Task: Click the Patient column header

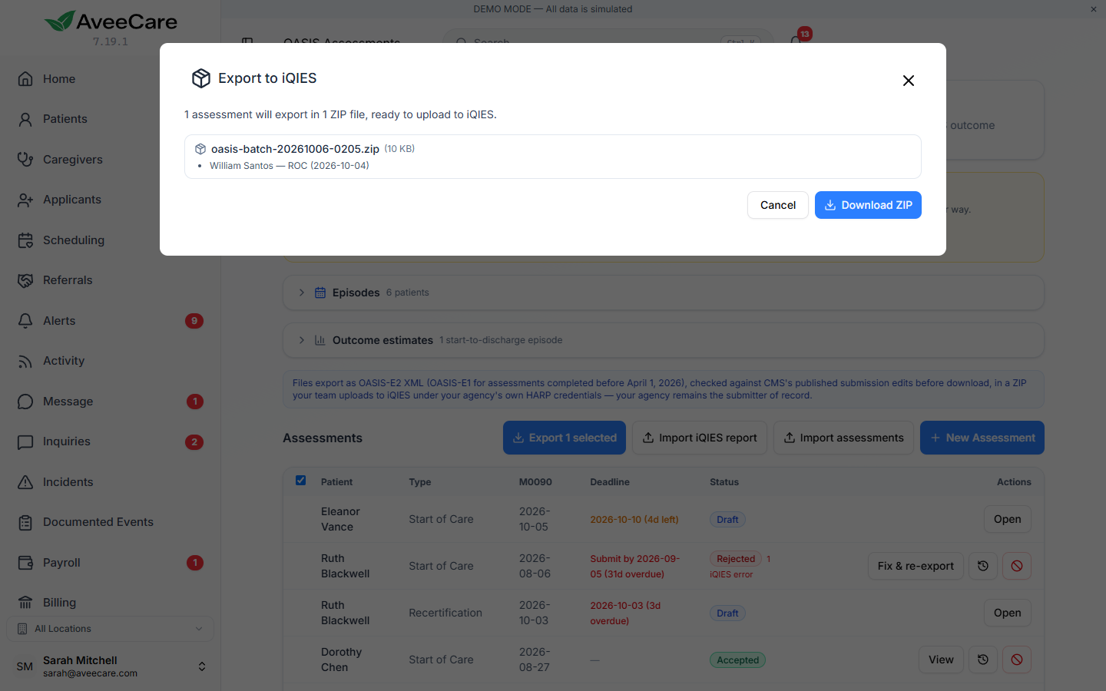Action: [336, 482]
